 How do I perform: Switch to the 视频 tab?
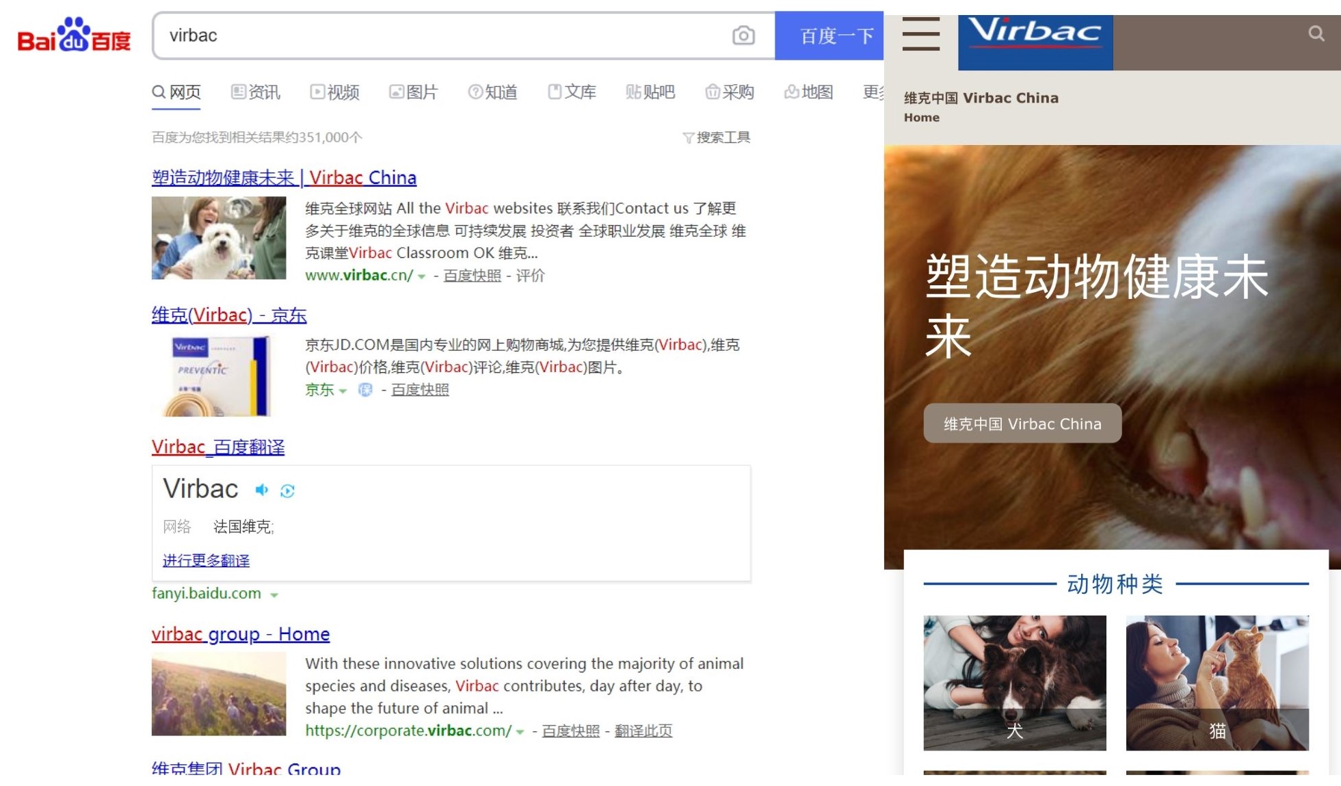click(335, 92)
